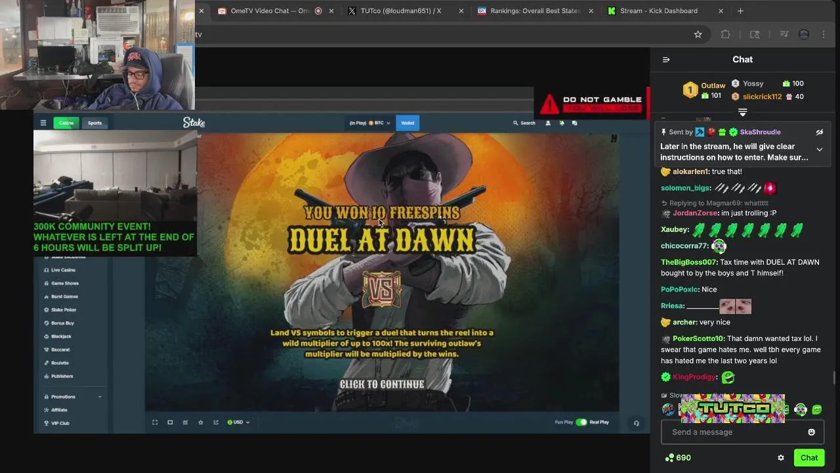Open Live Casino in sidebar

click(63, 270)
